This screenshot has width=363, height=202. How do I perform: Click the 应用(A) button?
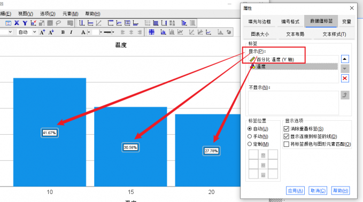click(x=295, y=191)
